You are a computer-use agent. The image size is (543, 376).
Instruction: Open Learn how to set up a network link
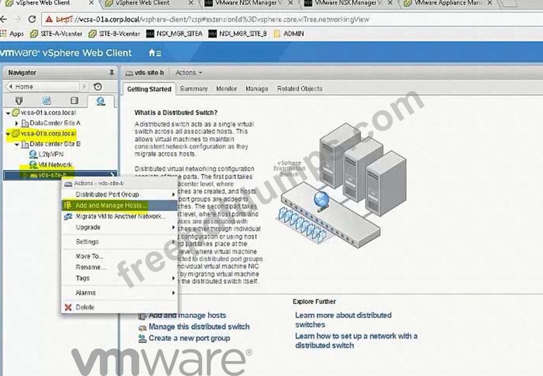tap(356, 341)
